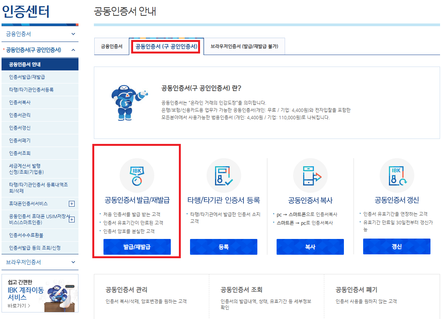The width and height of the screenshot is (442, 319).
Task: Click the 공동인증서 복사 heading
Action: click(310, 200)
